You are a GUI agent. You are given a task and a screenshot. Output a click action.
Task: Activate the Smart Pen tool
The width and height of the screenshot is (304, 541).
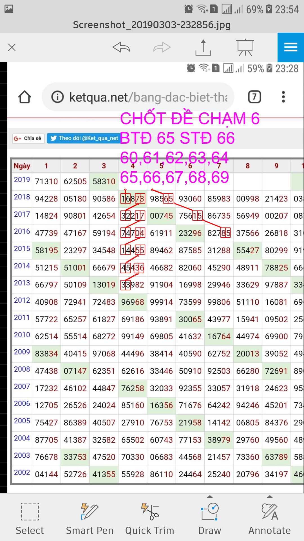click(x=90, y=518)
